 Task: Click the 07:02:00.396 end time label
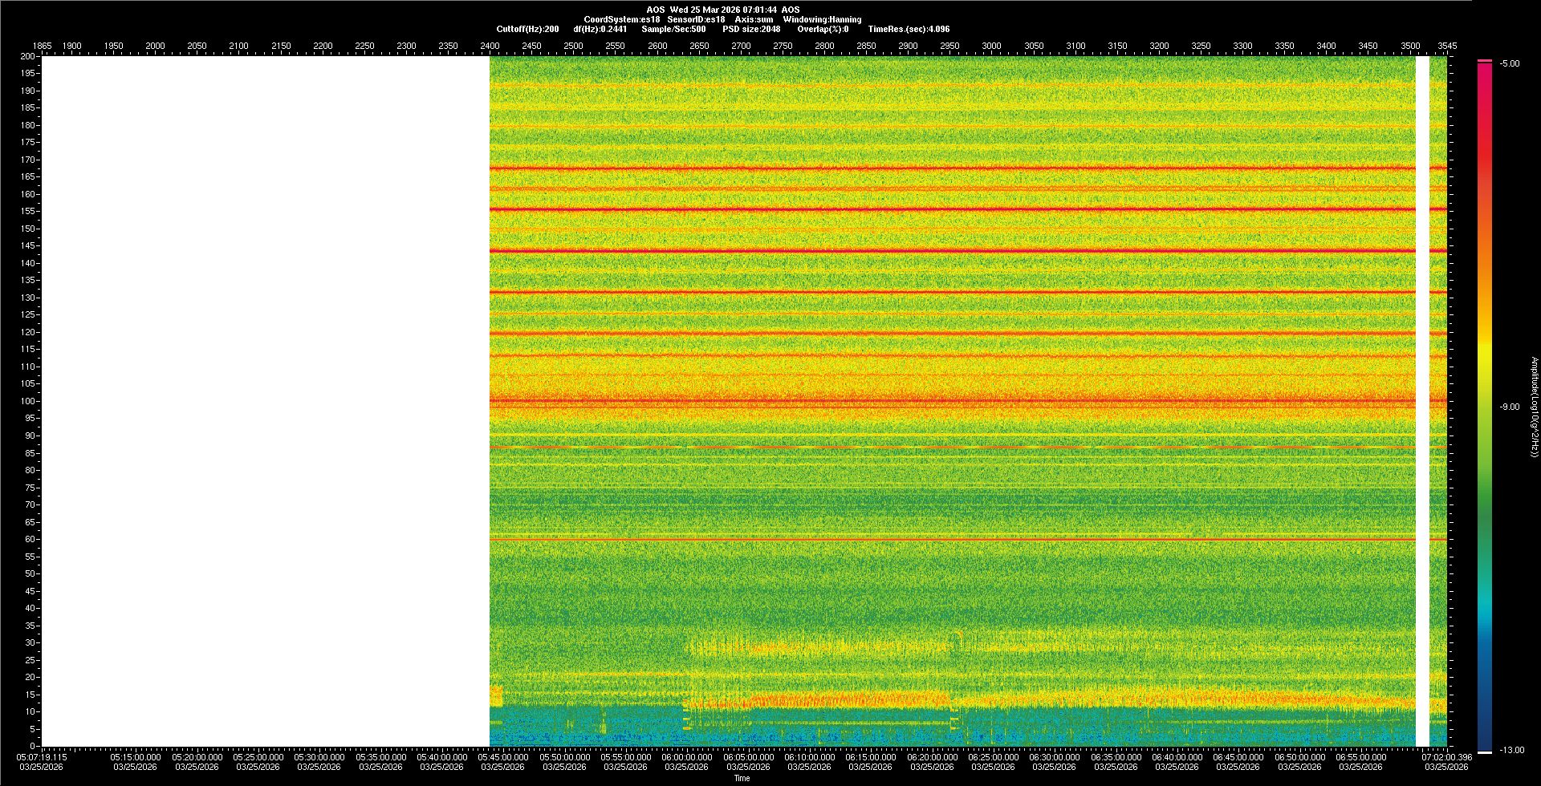click(1446, 757)
